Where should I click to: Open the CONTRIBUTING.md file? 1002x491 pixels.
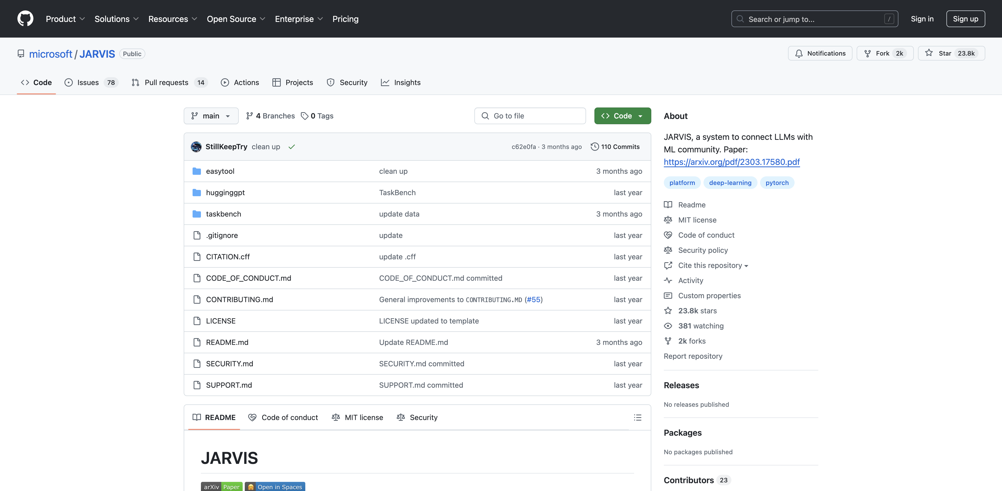(x=240, y=299)
